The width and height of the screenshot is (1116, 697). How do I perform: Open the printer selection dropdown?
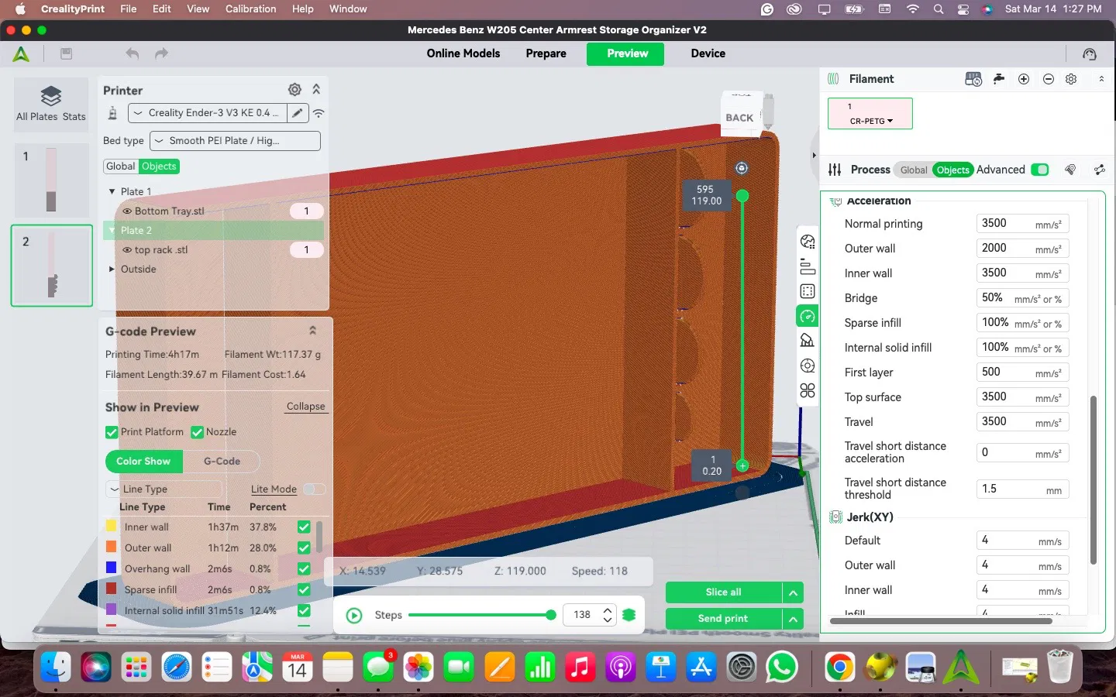[207, 113]
